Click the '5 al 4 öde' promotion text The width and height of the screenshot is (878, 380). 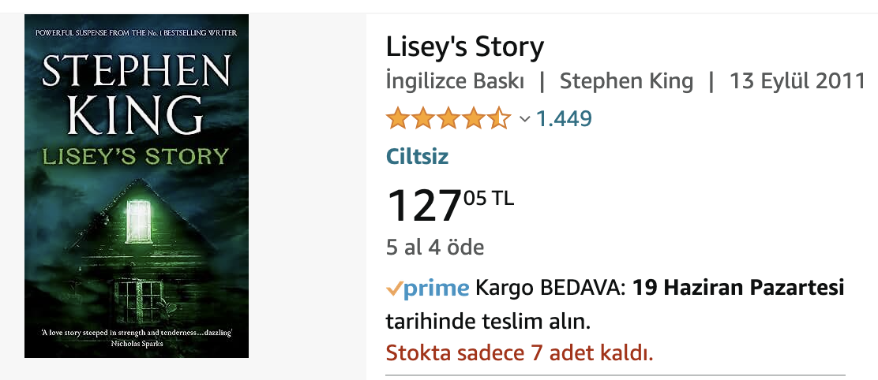(x=434, y=247)
